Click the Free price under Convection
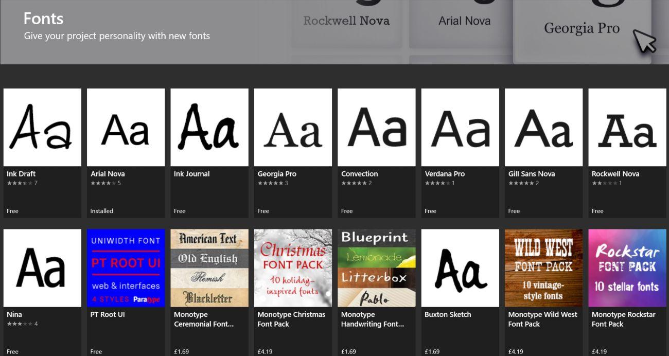Viewport: 669px width, 356px height. (x=347, y=211)
